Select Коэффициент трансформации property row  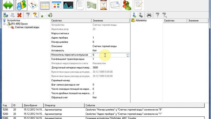tap(90, 59)
